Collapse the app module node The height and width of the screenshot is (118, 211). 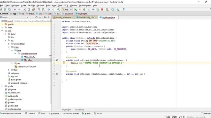(x=2, y=31)
